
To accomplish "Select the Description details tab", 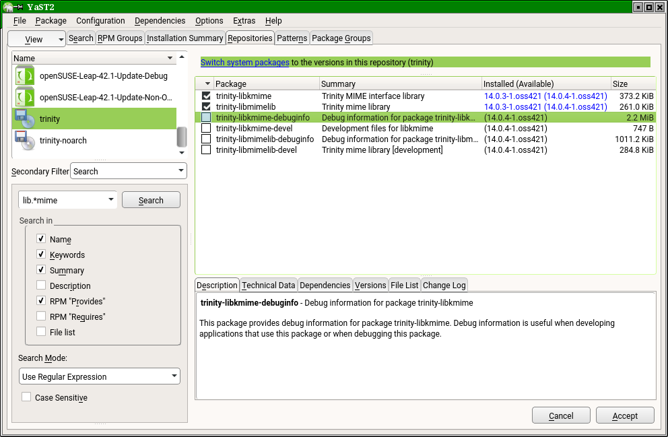I will [x=218, y=285].
